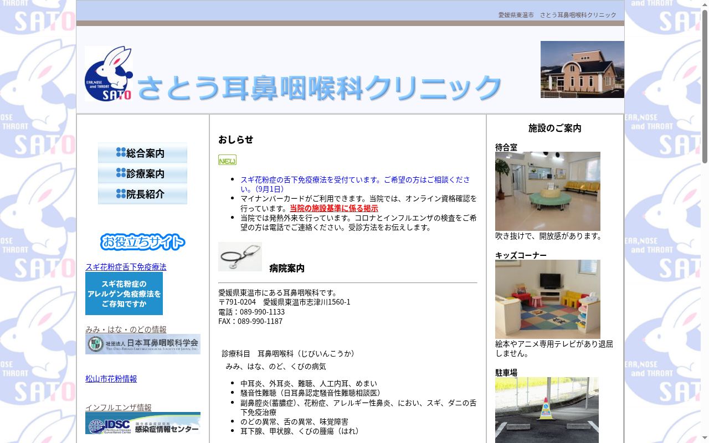
Task: Click the address line 〒791-0204
Action: pyautogui.click(x=284, y=302)
